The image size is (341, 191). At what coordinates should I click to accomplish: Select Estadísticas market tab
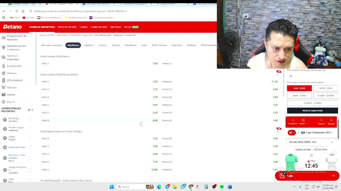(131, 45)
